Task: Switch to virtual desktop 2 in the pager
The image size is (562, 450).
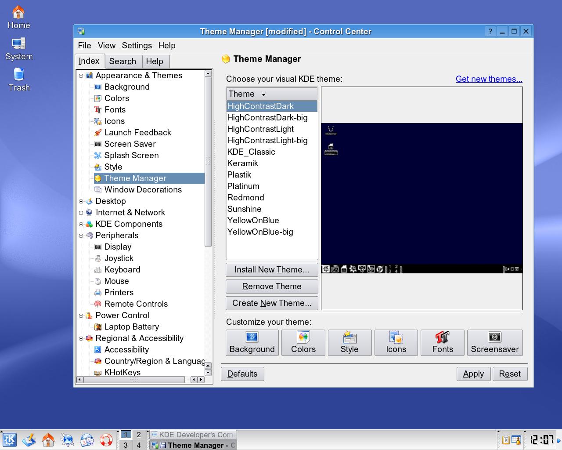Action: (x=139, y=435)
